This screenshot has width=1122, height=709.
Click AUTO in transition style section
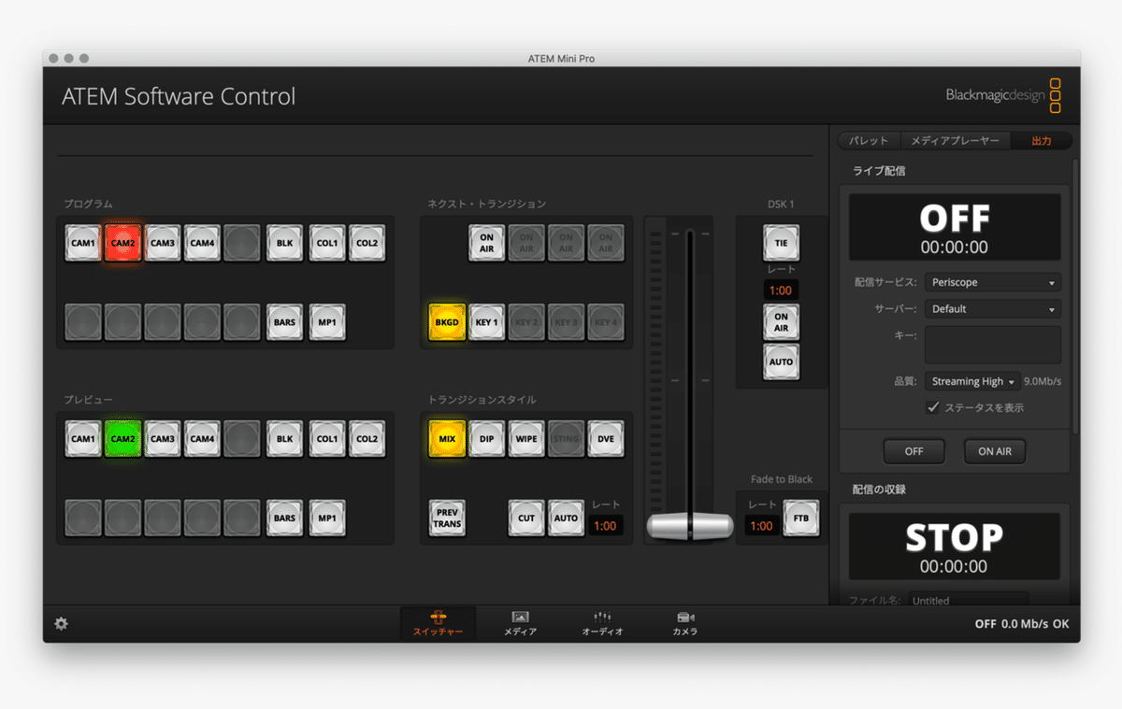[x=566, y=518]
